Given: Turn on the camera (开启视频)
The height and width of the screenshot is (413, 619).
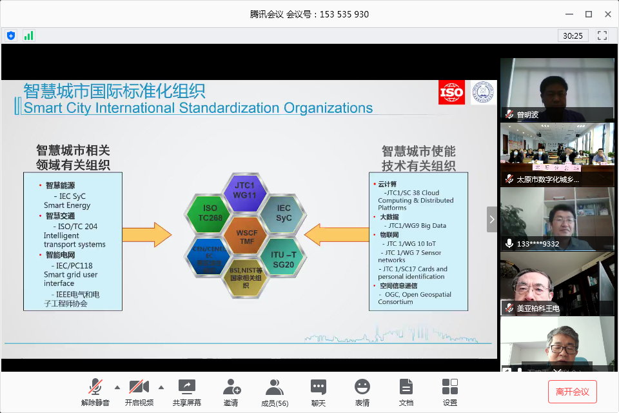Looking at the screenshot, I should (139, 392).
